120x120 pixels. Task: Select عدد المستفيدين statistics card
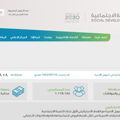(60, 91)
